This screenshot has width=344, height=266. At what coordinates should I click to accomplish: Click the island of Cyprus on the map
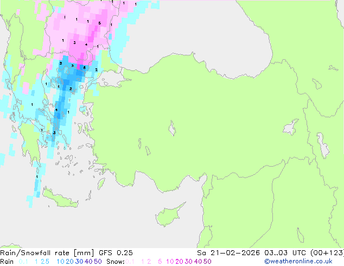(168, 216)
